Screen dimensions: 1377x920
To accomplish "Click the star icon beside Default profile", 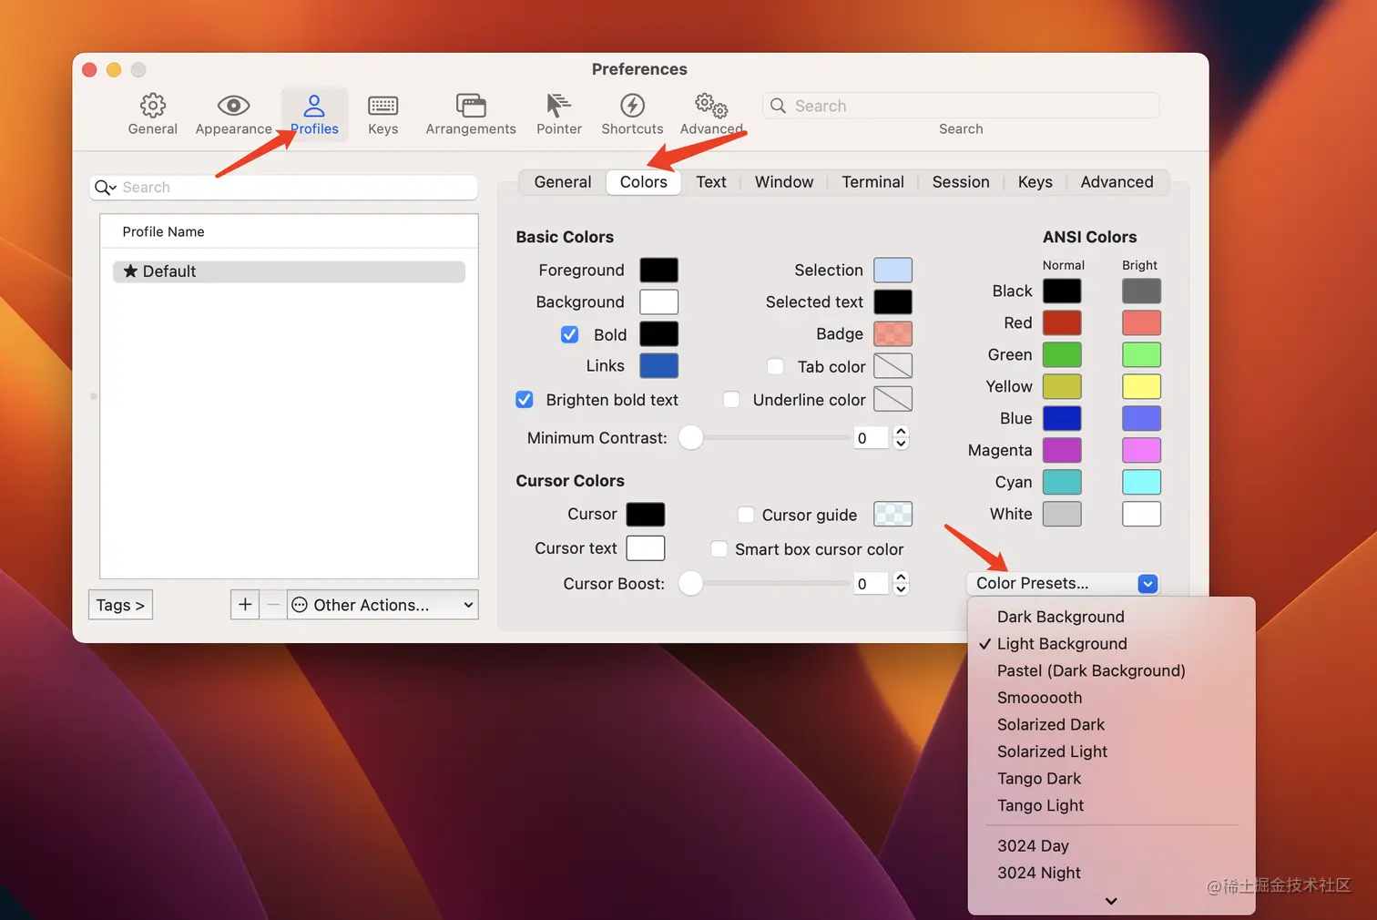I will (x=130, y=271).
